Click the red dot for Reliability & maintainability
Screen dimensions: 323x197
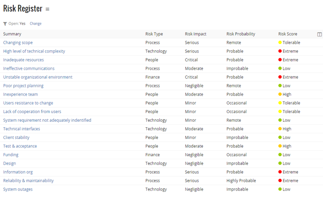click(x=280, y=181)
